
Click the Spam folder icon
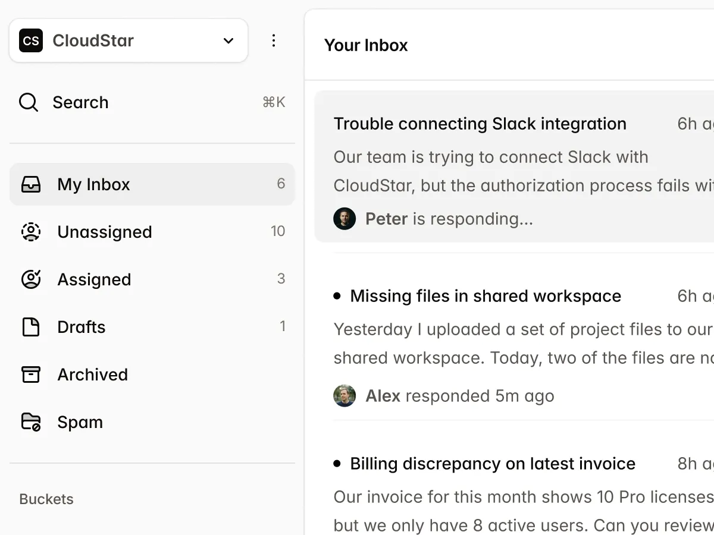pos(31,422)
